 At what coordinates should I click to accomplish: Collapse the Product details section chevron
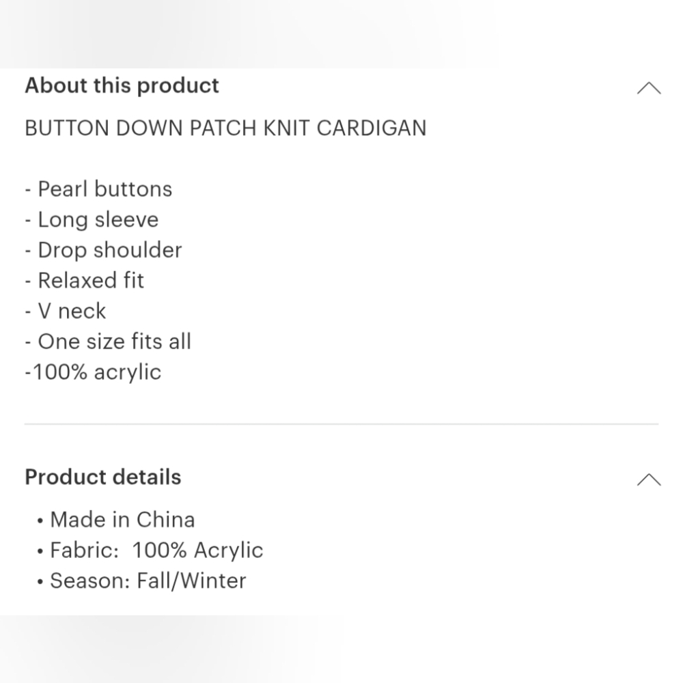pos(648,479)
